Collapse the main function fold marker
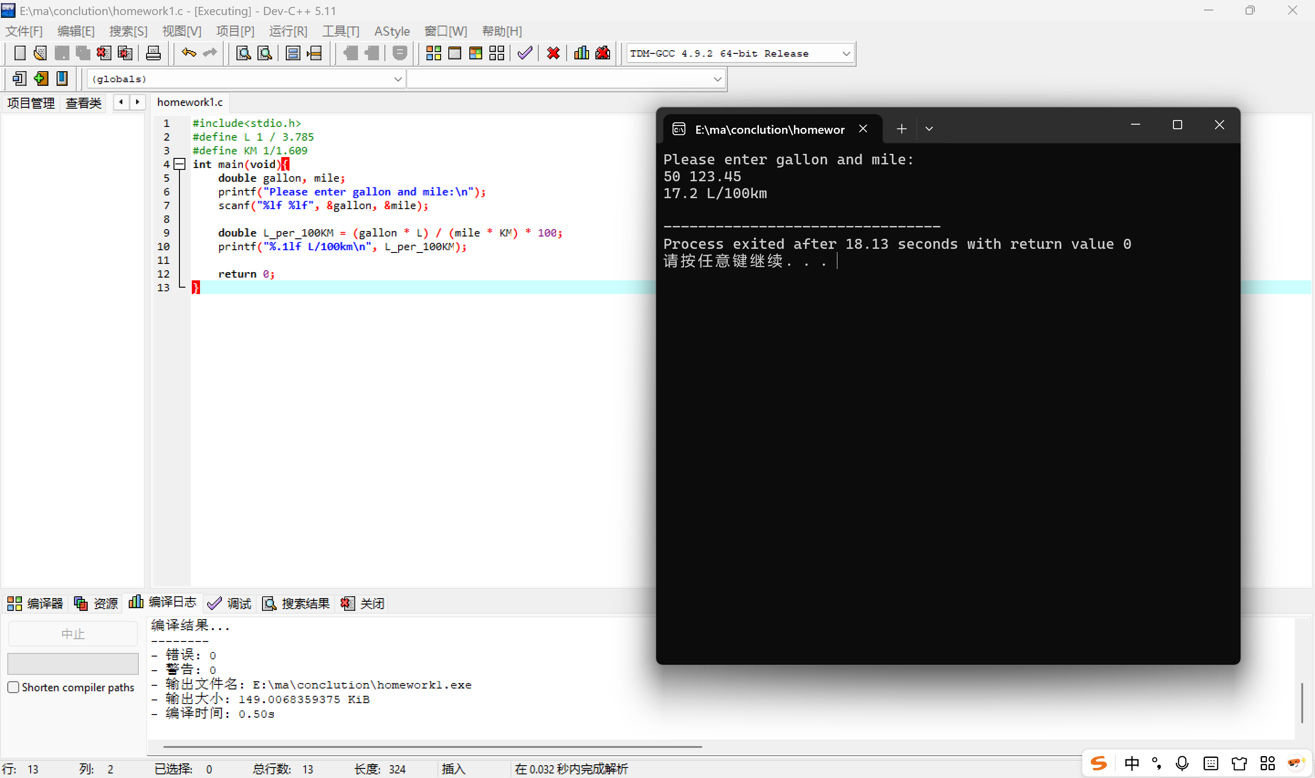The image size is (1315, 778). [x=180, y=164]
